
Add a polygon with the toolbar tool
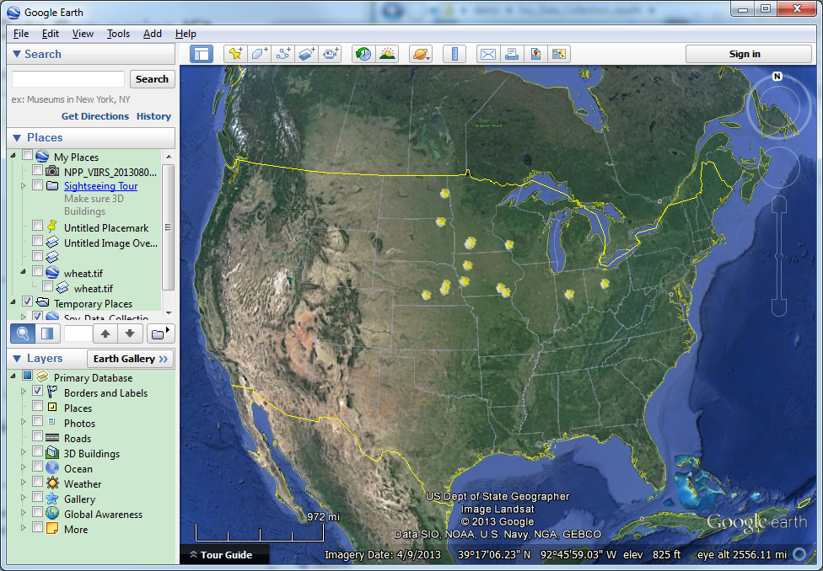pos(259,54)
